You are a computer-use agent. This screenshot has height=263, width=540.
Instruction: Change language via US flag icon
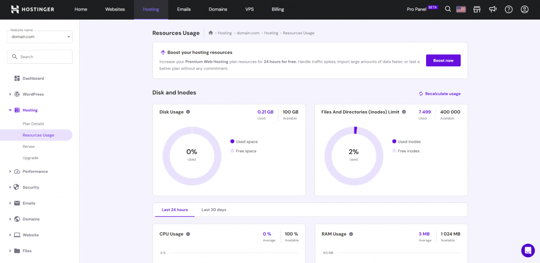coord(461,9)
